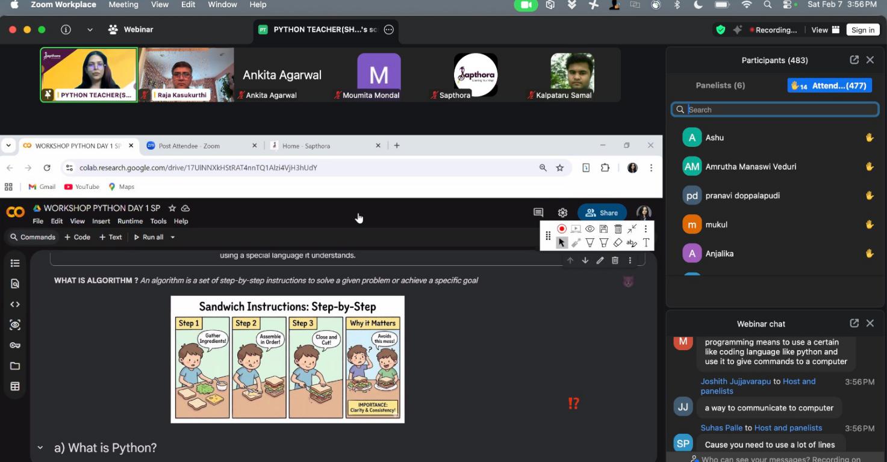This screenshot has width=887, height=462.
Task: Pop out the Participants panel
Action: click(x=854, y=60)
